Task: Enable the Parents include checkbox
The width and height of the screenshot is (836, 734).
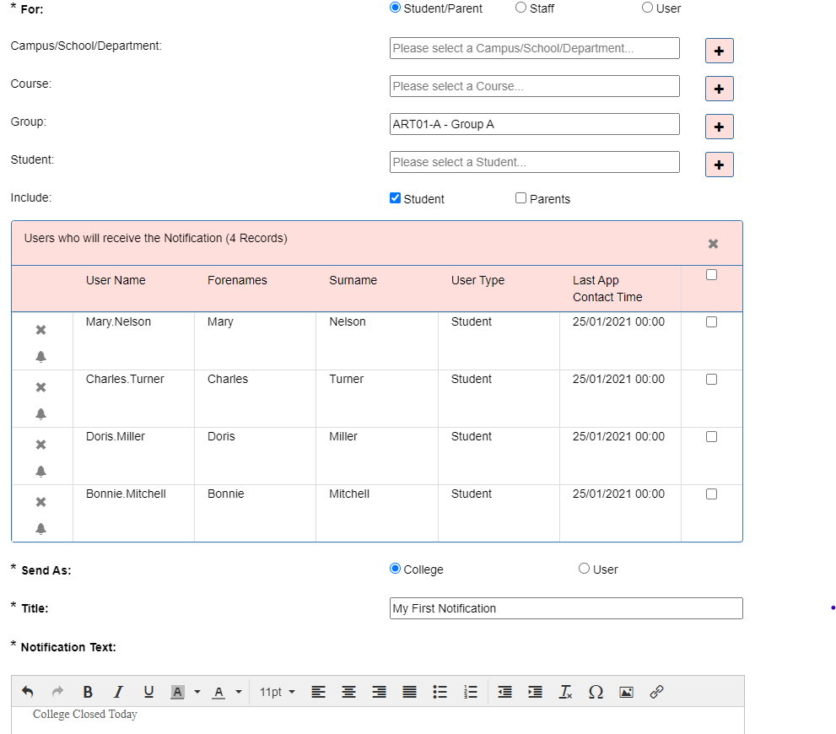Action: (520, 198)
